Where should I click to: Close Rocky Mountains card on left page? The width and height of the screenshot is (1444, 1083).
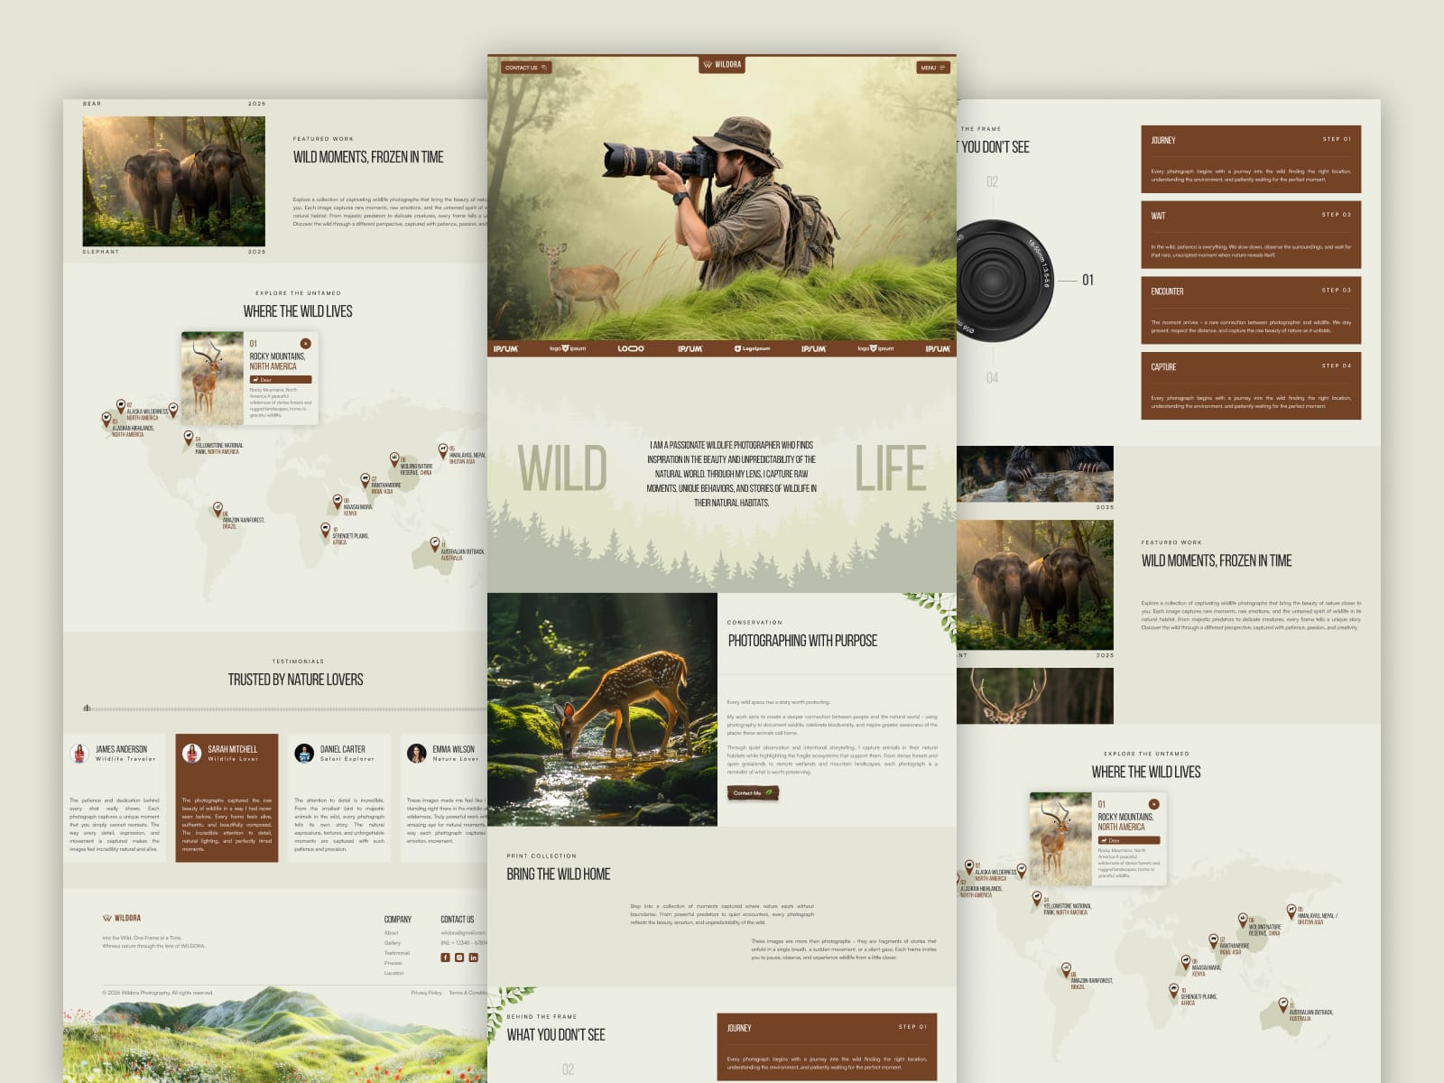(x=305, y=344)
